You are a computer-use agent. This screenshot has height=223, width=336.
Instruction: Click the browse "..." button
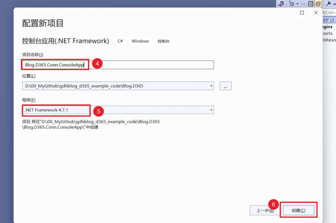tap(225, 86)
